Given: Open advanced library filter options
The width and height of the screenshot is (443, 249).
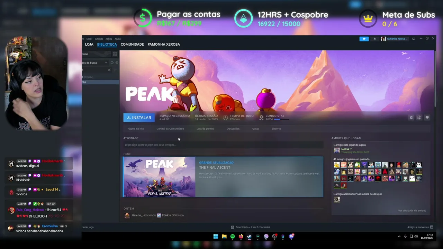Looking at the screenshot, I should click(x=115, y=70).
